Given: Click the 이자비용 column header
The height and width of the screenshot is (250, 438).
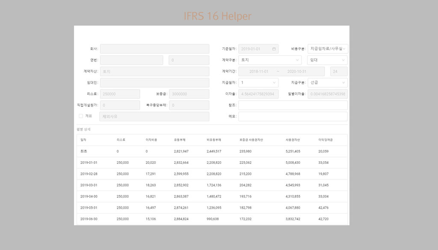Looking at the screenshot, I should coord(151,140).
